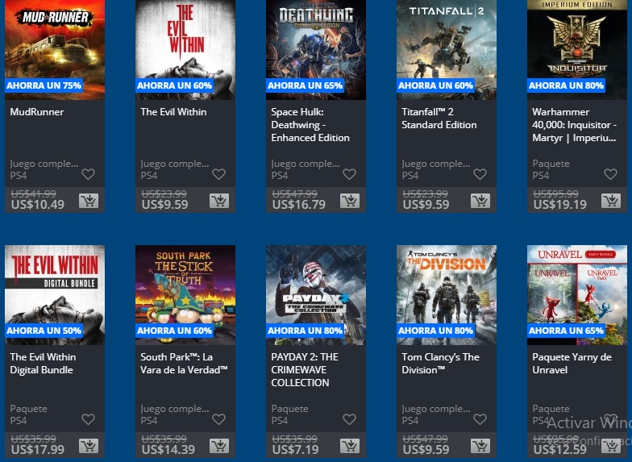The image size is (632, 462).
Task: Add Tom Clancy's The Division to cart
Action: point(480,445)
